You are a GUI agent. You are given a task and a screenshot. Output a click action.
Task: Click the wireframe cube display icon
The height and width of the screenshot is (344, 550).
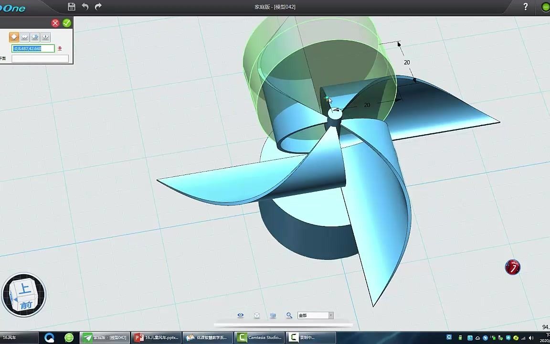tap(257, 315)
